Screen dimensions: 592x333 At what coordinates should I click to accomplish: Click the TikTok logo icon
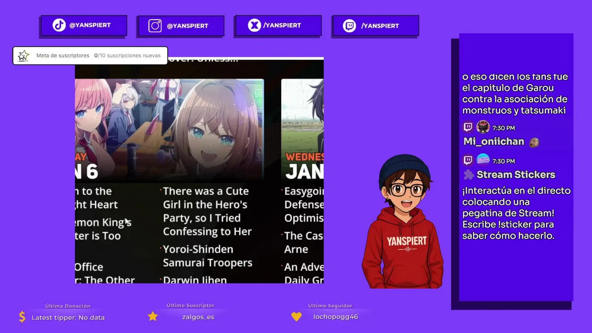[x=59, y=25]
